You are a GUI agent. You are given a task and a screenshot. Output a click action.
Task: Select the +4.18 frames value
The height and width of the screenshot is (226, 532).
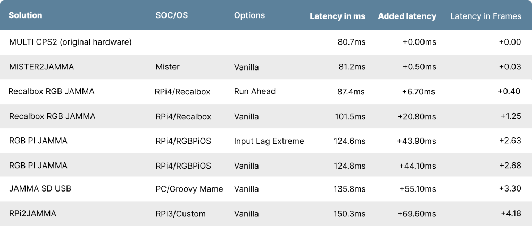tap(510, 214)
